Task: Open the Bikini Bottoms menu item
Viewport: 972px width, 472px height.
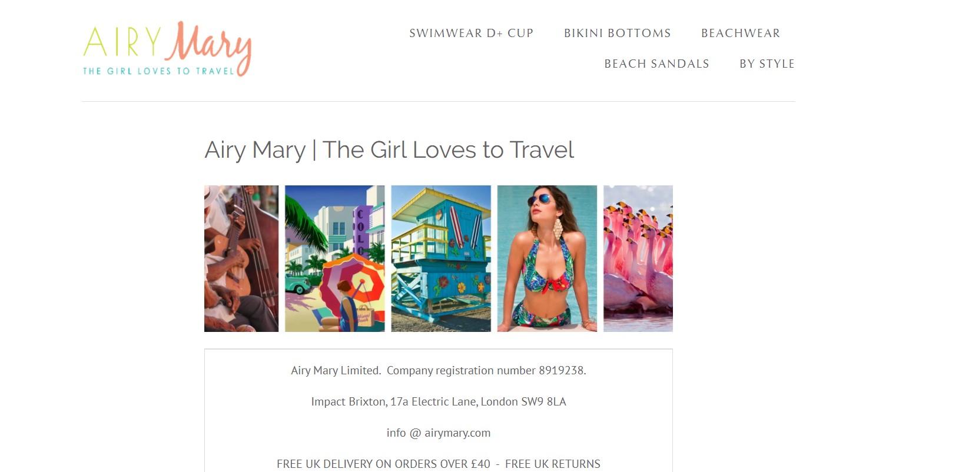Action: (x=618, y=33)
